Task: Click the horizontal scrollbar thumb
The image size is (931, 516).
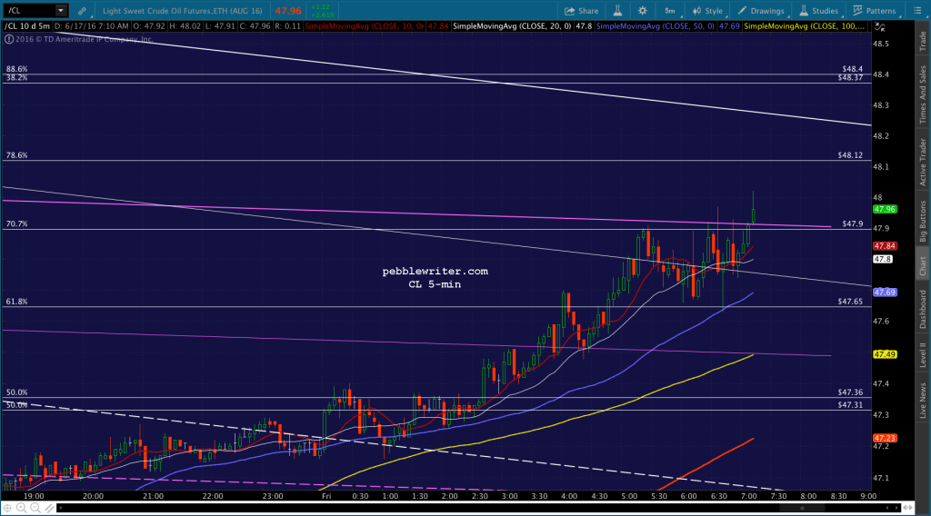Action: [x=802, y=508]
